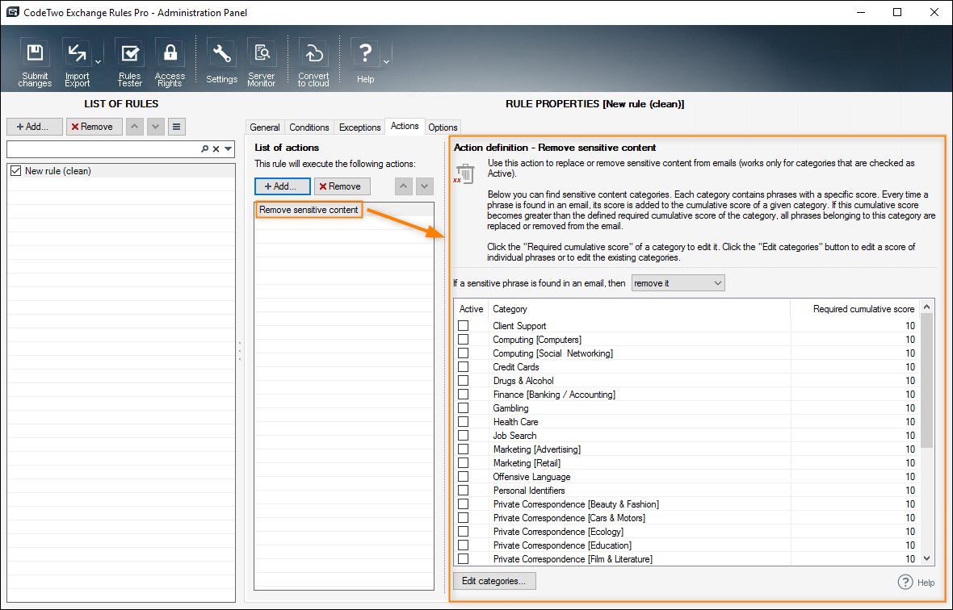This screenshot has width=953, height=610.
Task: Open the Edit categories dialog
Action: [494, 581]
